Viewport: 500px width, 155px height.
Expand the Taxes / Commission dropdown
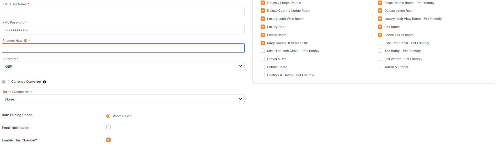123,99
